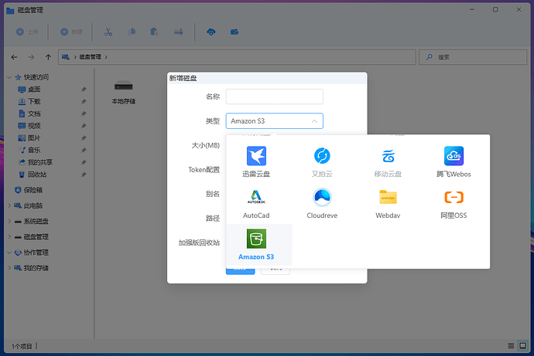Open 桌面 in the sidebar

(34, 90)
